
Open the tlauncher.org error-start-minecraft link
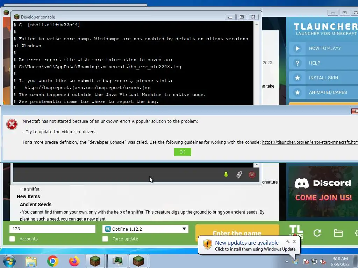[x=310, y=142]
